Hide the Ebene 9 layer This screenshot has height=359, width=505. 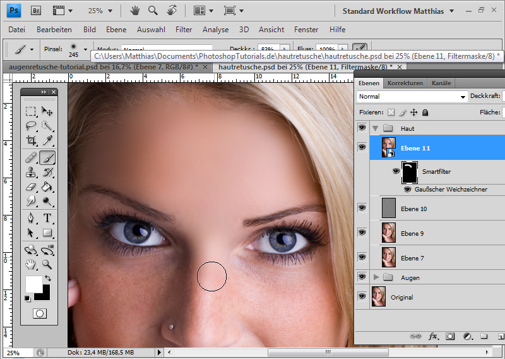pyautogui.click(x=362, y=232)
